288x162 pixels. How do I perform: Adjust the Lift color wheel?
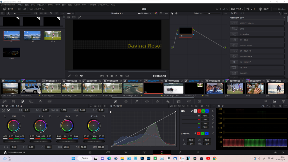(x=13, y=126)
